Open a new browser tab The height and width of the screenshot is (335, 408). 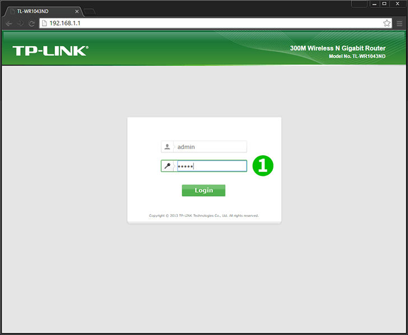pyautogui.click(x=90, y=11)
